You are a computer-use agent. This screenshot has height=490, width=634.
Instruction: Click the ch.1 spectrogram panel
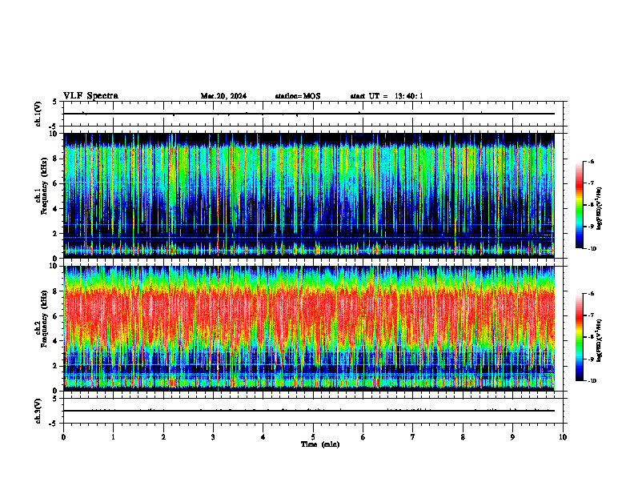309,195
